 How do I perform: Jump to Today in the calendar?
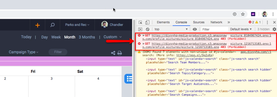26,37
